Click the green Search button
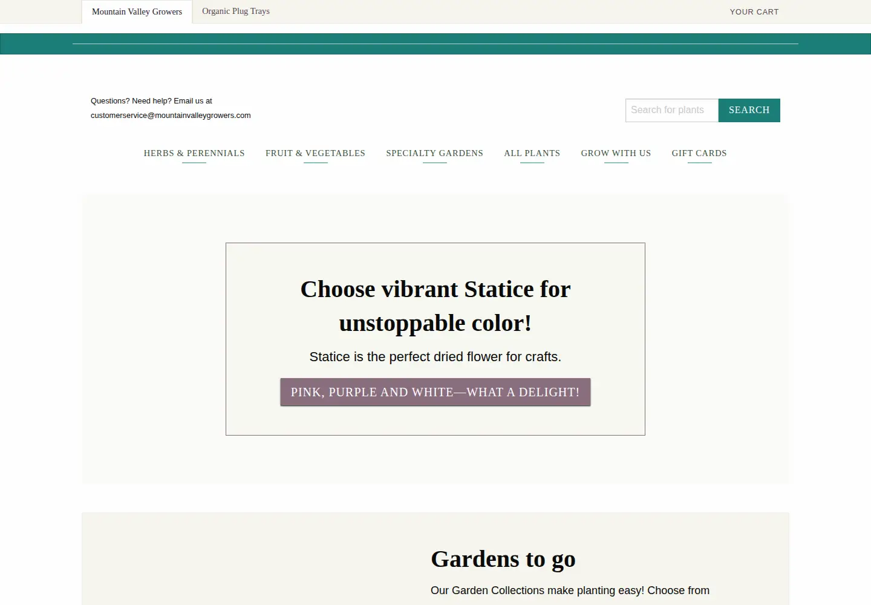 coord(749,110)
